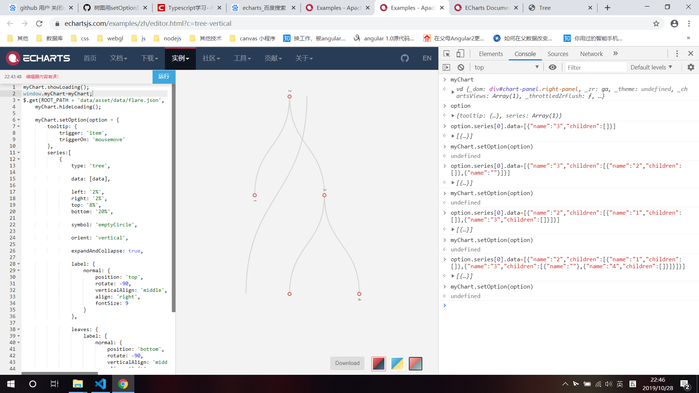Open the 工具 dropdown menu
Viewport: 699px width, 393px height.
[x=242, y=58]
